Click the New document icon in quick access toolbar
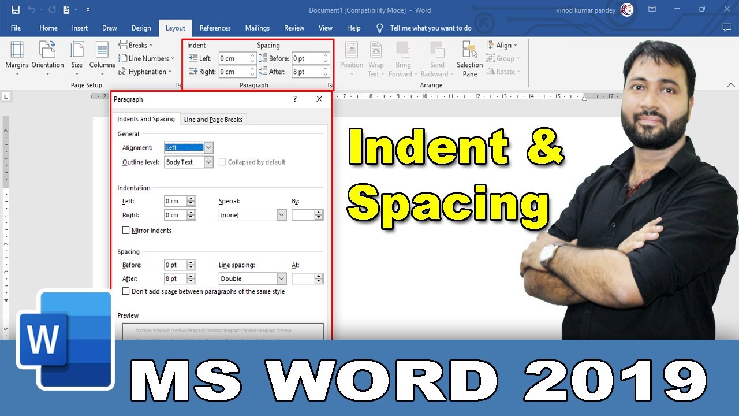The width and height of the screenshot is (739, 416). (67, 10)
